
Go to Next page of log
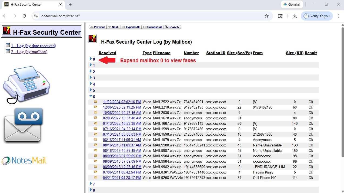(113, 27)
